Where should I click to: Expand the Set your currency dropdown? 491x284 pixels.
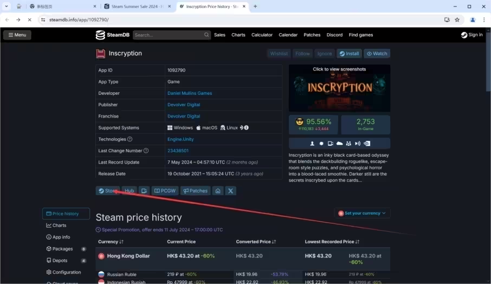click(x=362, y=213)
